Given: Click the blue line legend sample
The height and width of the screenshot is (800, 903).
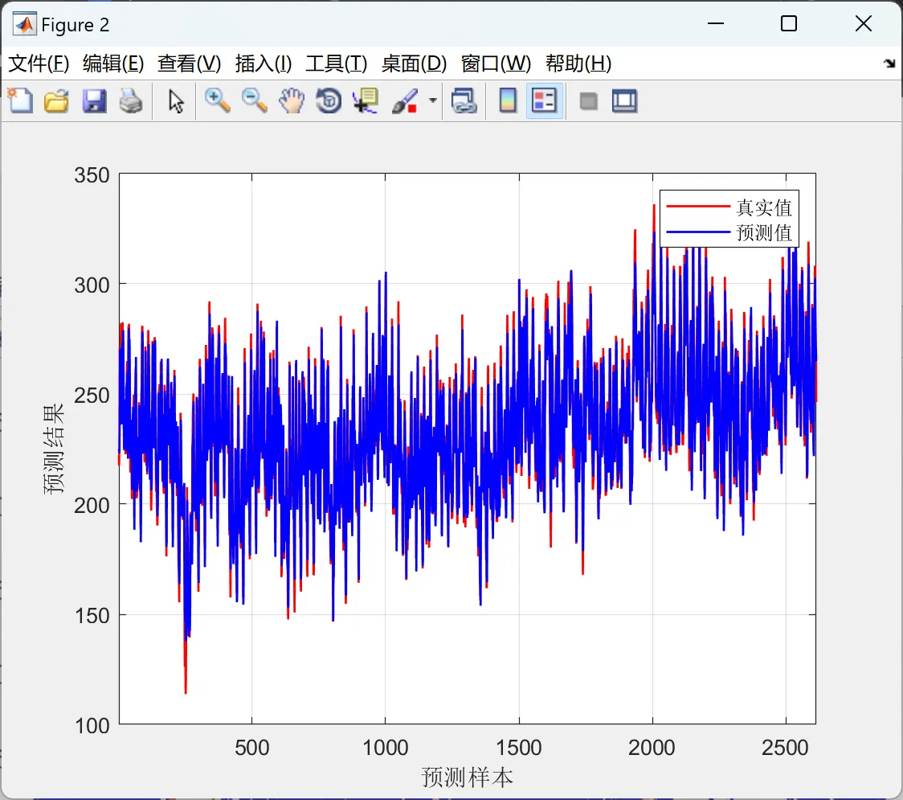Looking at the screenshot, I should click(x=698, y=232).
